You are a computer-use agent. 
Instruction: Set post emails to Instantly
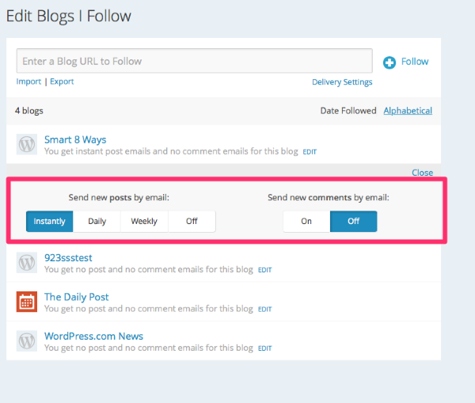tap(50, 222)
